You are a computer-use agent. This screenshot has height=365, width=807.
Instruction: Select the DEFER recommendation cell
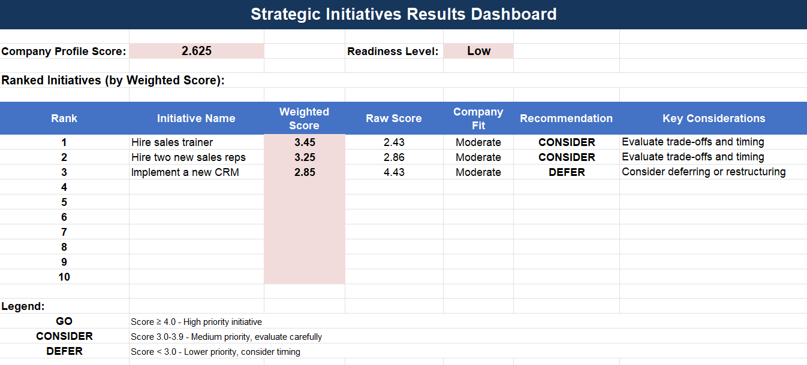point(566,172)
